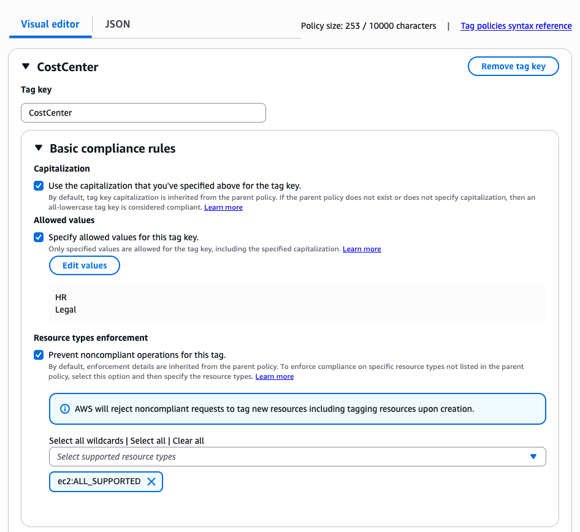Open Learn more for resource types enforcement
Screen dimensions: 580x532
[x=274, y=376]
